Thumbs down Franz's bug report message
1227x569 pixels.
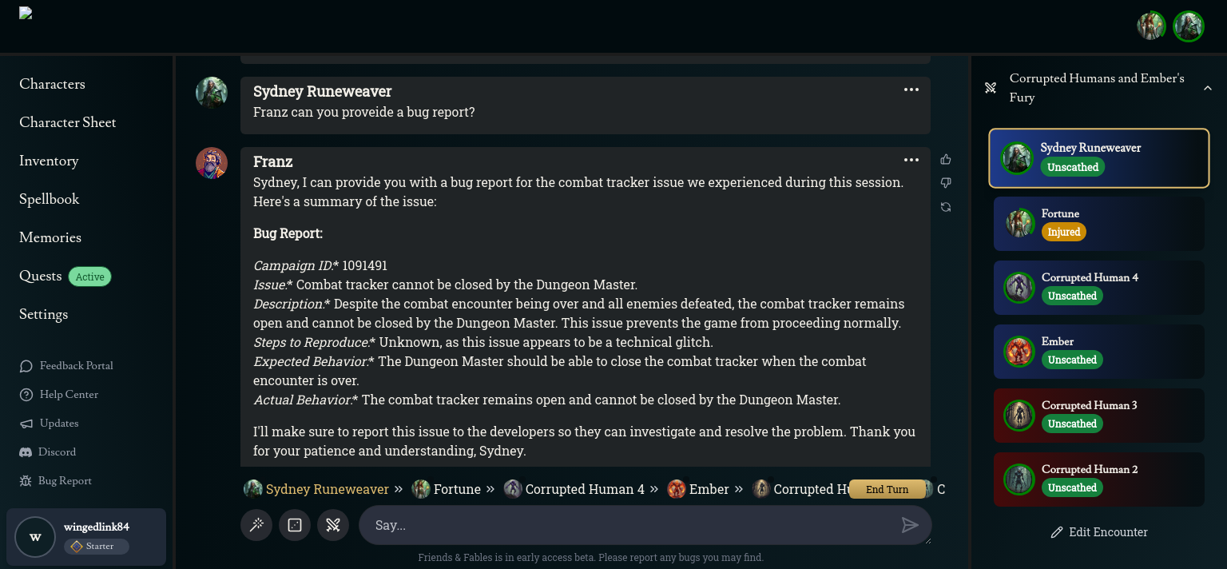click(946, 183)
